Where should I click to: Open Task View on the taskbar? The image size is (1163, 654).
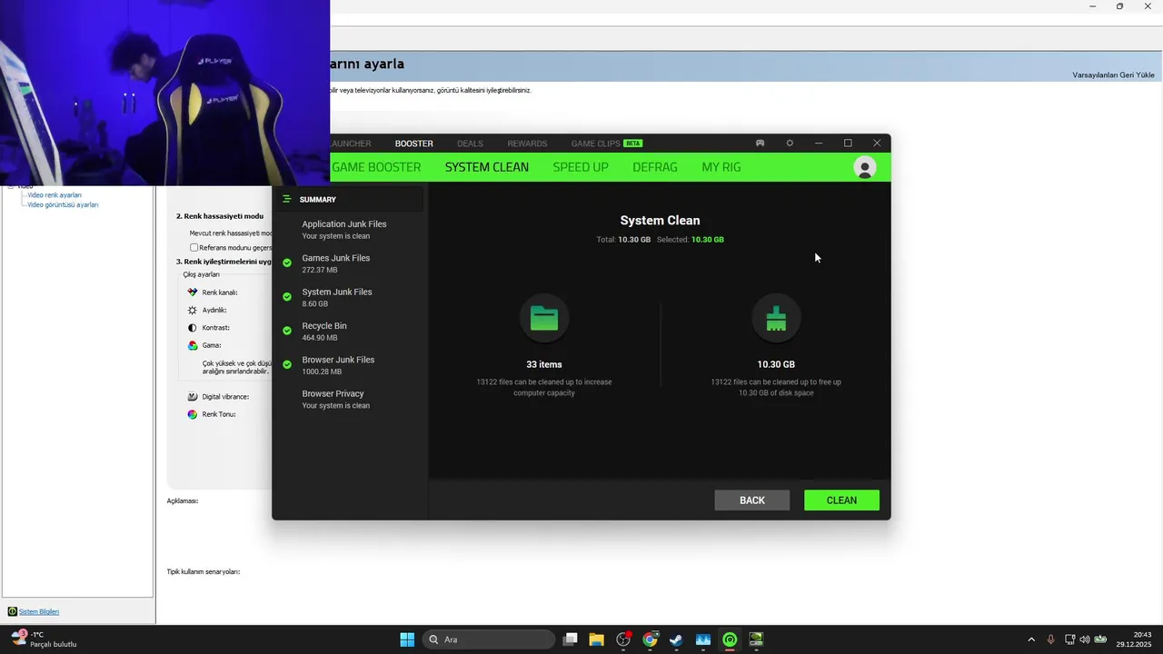(570, 639)
